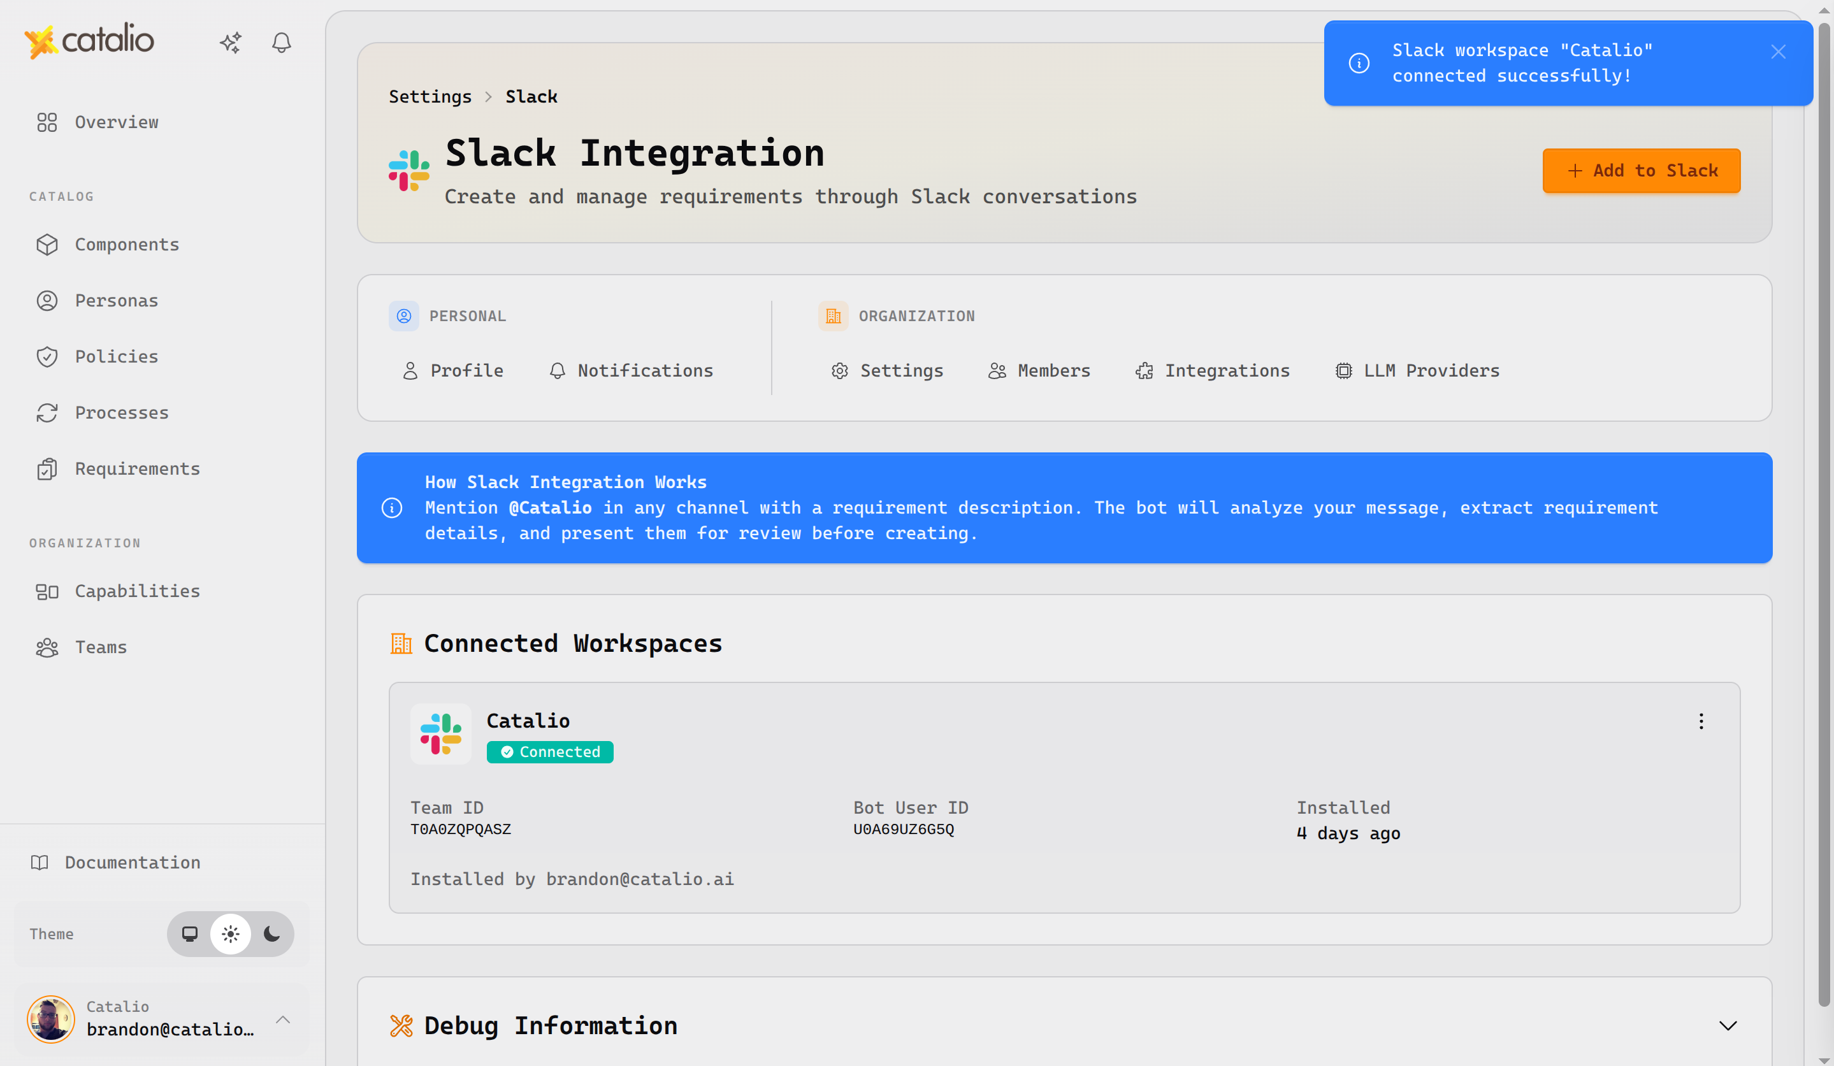Open Capabilities in organization section
Image resolution: width=1834 pixels, height=1066 pixels.
point(137,591)
